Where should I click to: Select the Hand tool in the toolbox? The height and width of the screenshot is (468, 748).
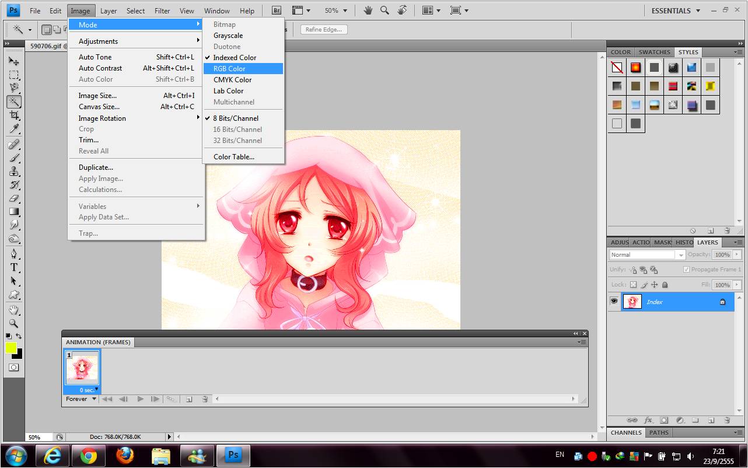pos(14,310)
